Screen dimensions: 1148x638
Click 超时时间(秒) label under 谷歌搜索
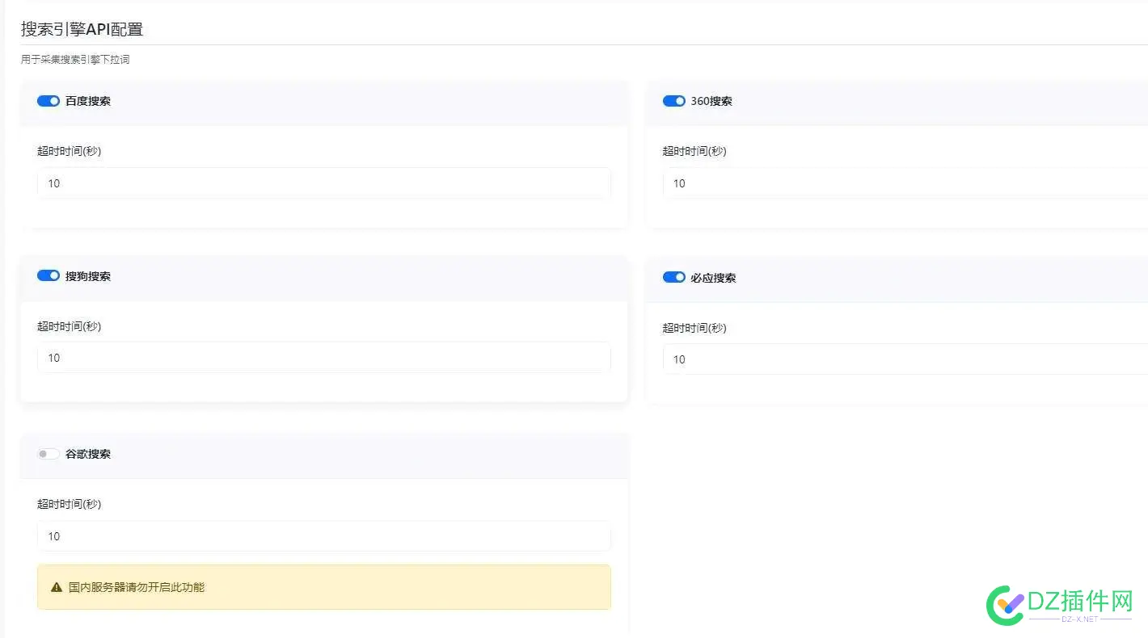70,504
